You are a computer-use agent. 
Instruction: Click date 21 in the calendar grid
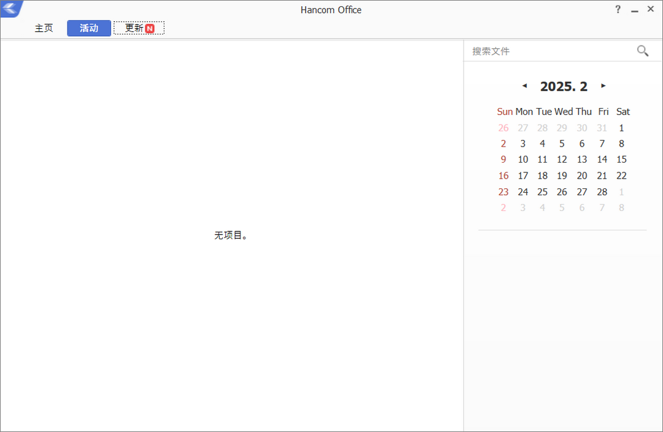pyautogui.click(x=602, y=175)
